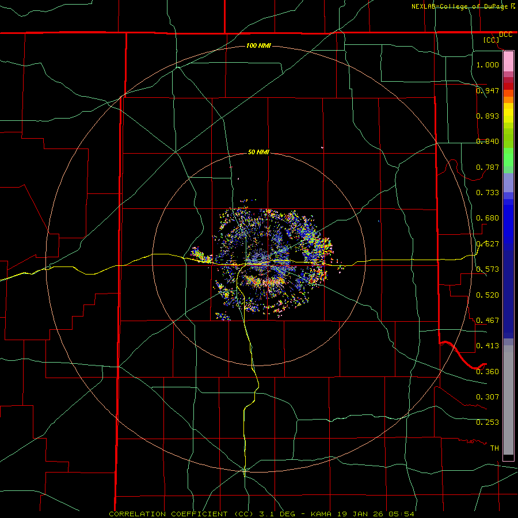The image size is (518, 518).
Task: Click the 0.573 legend value
Action: (487, 269)
